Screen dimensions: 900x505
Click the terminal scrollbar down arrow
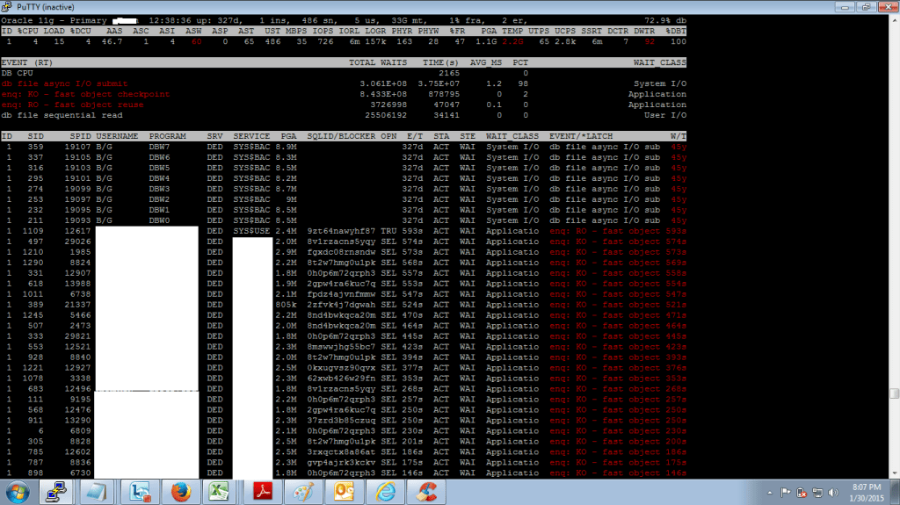click(x=894, y=473)
